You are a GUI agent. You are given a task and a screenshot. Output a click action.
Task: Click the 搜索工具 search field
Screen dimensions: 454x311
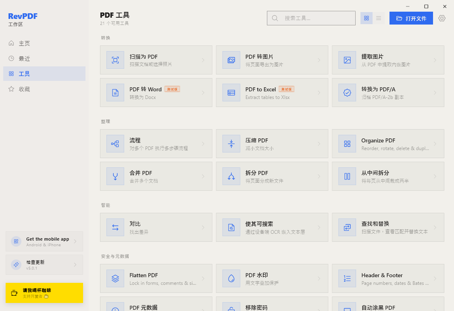click(x=311, y=18)
